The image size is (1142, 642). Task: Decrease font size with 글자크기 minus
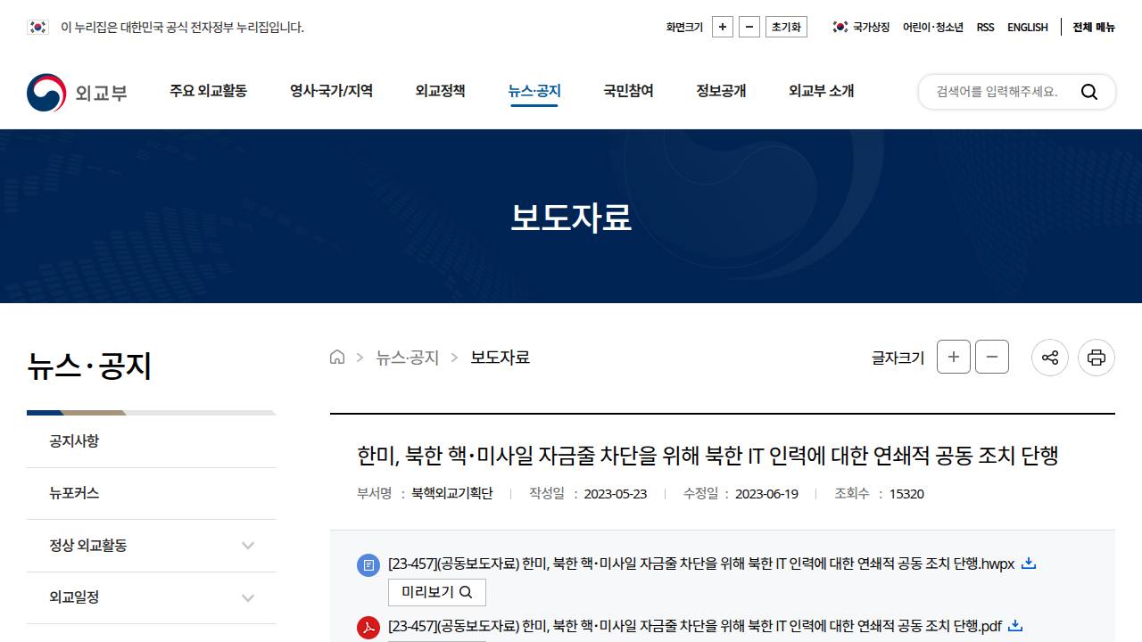(x=992, y=358)
